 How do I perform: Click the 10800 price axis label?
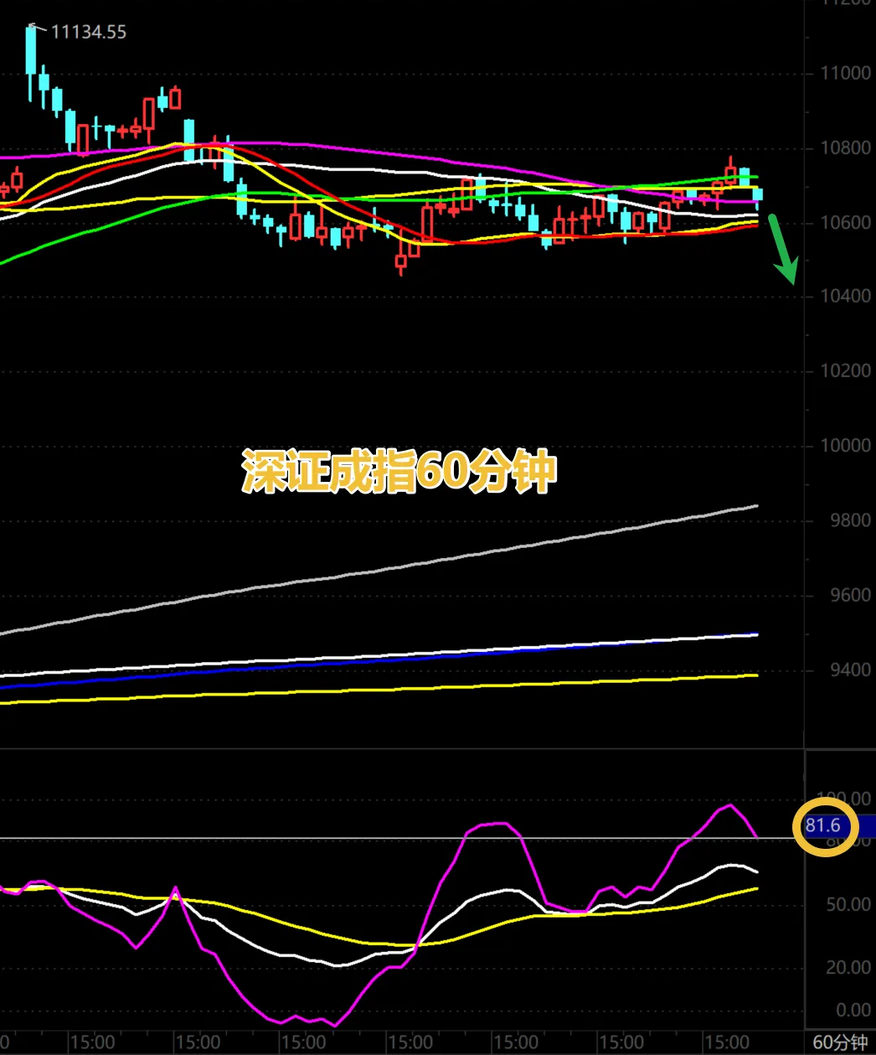(845, 148)
